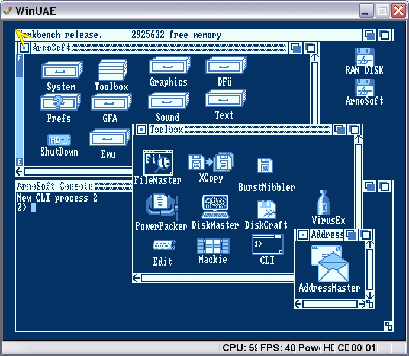Send the Toolbox window to back
Image resolution: width=409 pixels, height=356 pixels.
(340, 130)
